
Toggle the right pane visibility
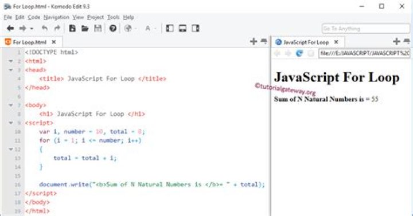tap(196, 28)
